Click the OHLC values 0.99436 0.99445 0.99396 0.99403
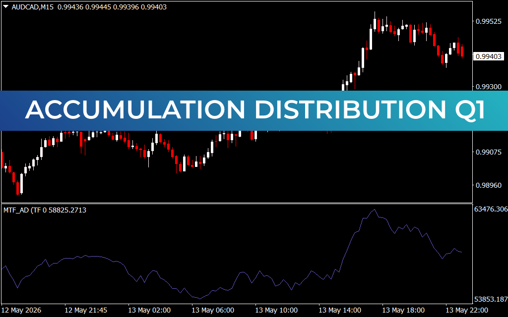 point(112,7)
